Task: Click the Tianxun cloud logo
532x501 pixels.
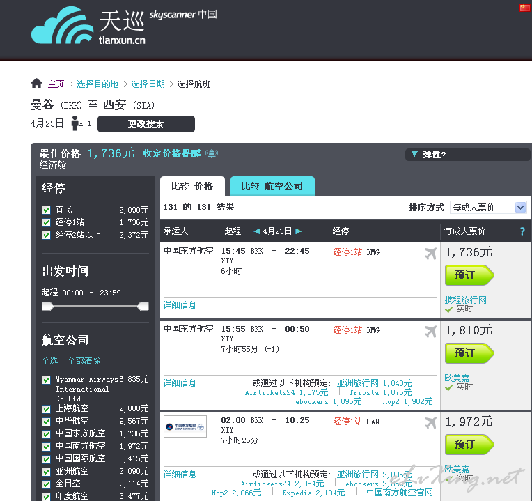Action: tap(62, 26)
